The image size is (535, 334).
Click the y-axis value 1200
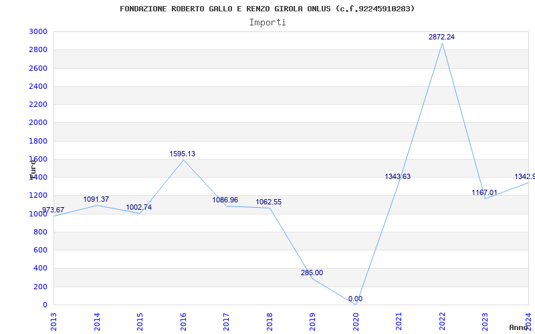tap(38, 196)
